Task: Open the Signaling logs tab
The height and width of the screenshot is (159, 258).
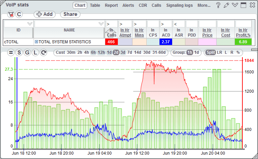Action: pyautogui.click(x=179, y=5)
